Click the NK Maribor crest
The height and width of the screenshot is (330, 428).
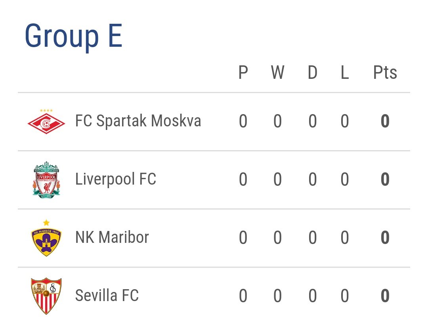click(46, 238)
